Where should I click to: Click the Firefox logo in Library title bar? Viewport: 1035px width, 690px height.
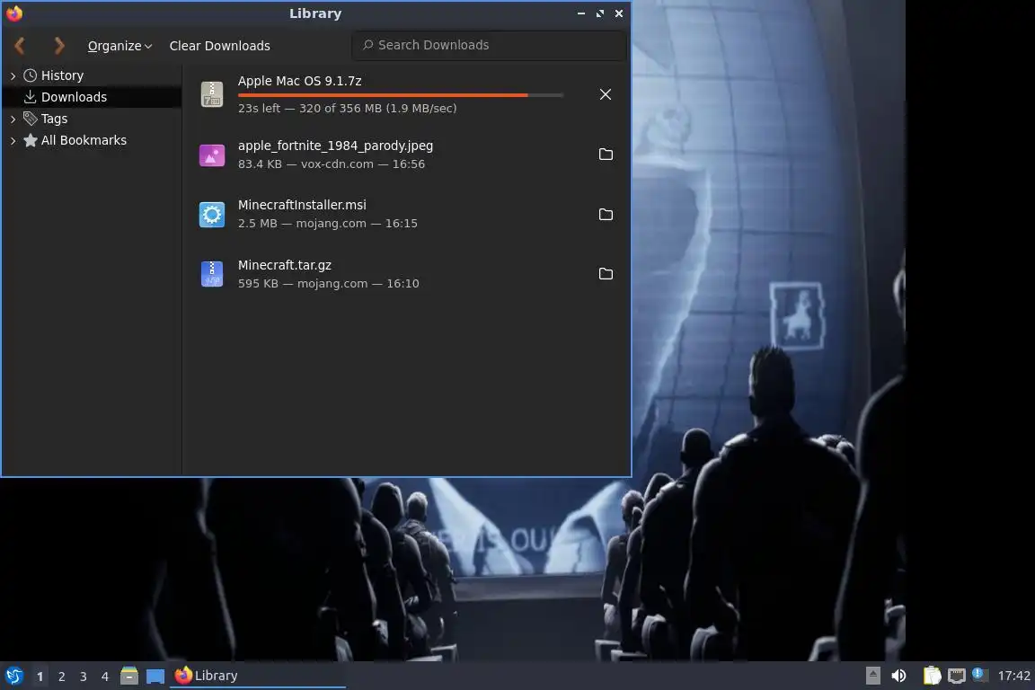[14, 13]
